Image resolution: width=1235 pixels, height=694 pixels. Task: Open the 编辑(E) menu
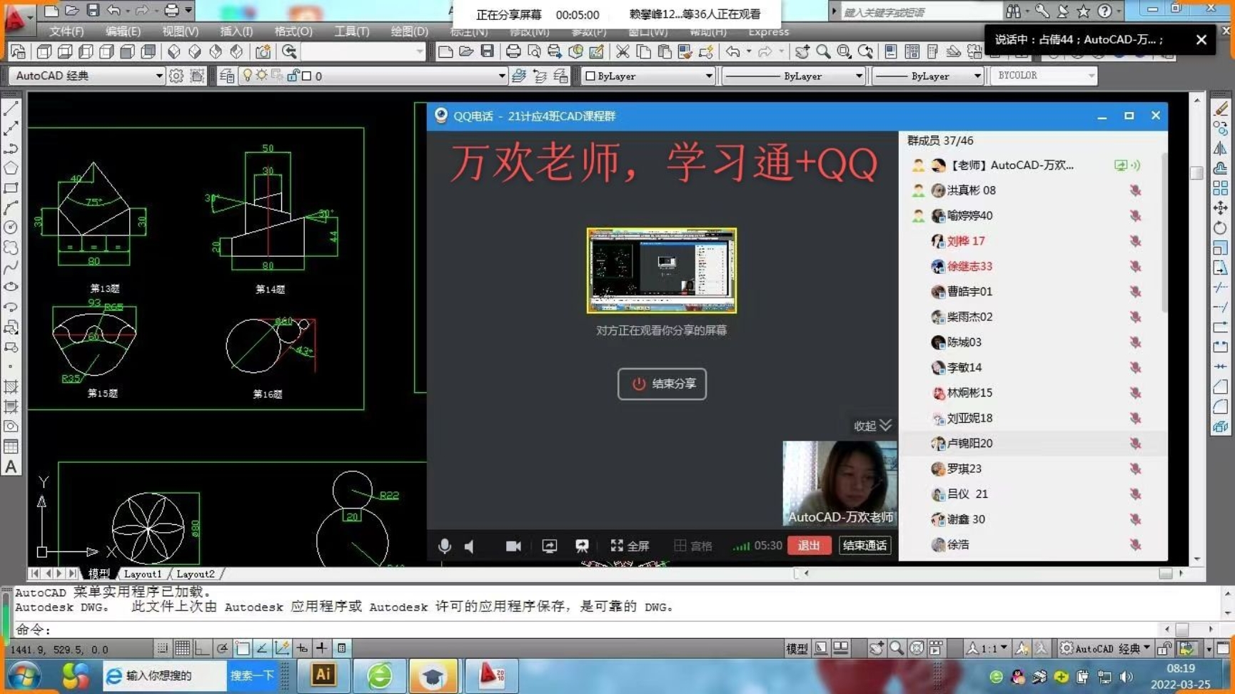123,31
